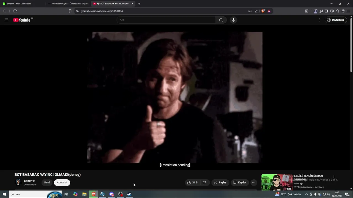Click the Brave browser taskbar icon
This screenshot has width=353, height=198.
click(x=93, y=194)
